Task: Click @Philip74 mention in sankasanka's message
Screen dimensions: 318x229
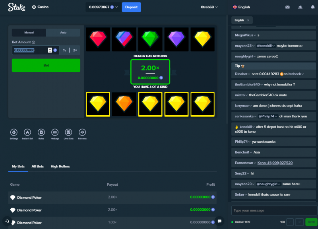Action: tap(268, 116)
